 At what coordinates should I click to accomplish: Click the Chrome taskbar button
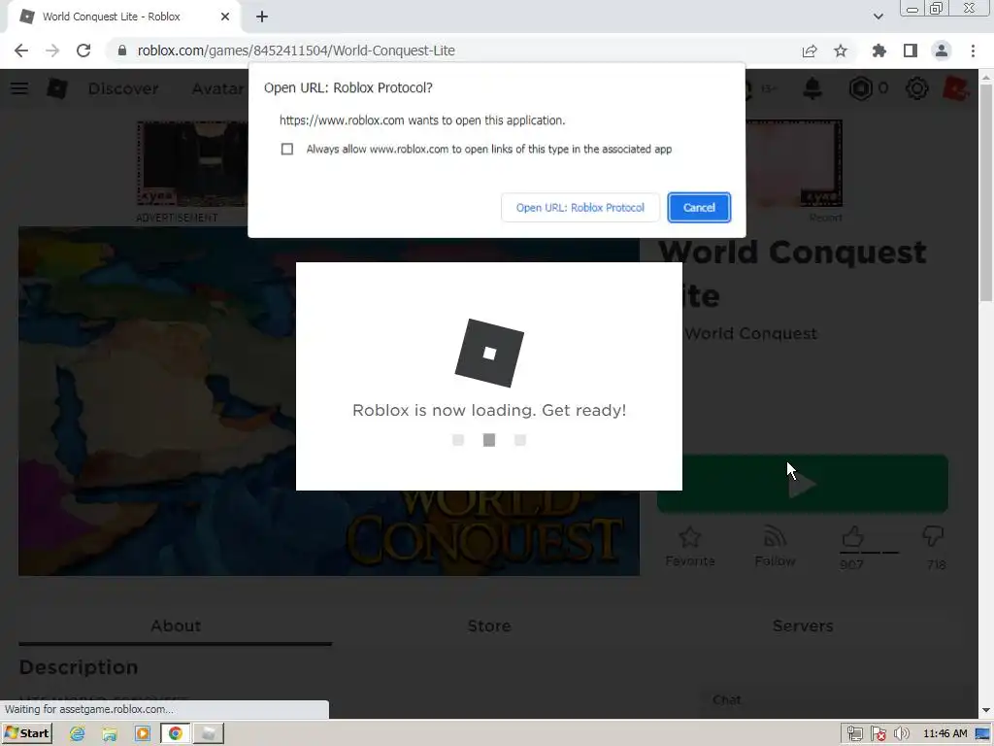[x=175, y=734]
